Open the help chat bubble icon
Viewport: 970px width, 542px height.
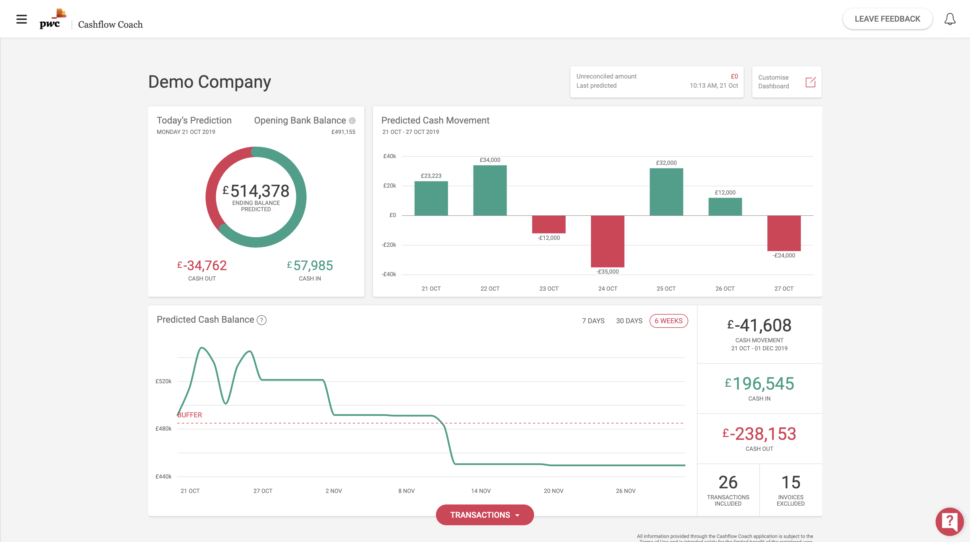click(x=949, y=521)
